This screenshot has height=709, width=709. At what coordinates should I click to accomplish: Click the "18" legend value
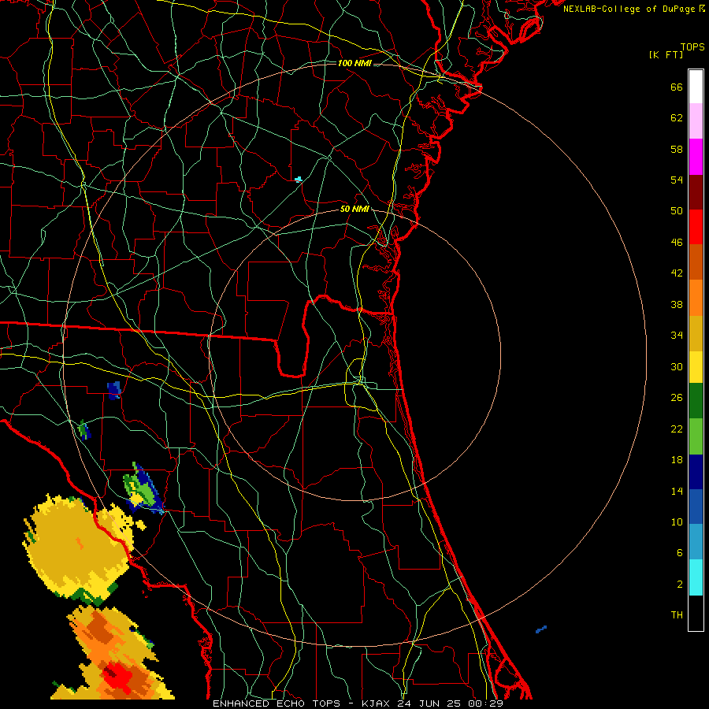pos(677,460)
